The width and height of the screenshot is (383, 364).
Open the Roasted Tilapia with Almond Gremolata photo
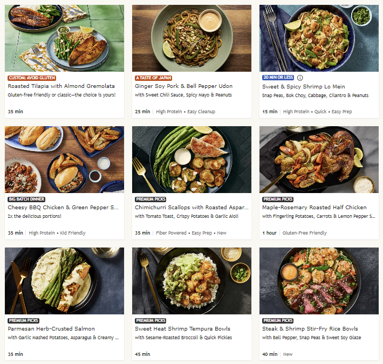[65, 38]
